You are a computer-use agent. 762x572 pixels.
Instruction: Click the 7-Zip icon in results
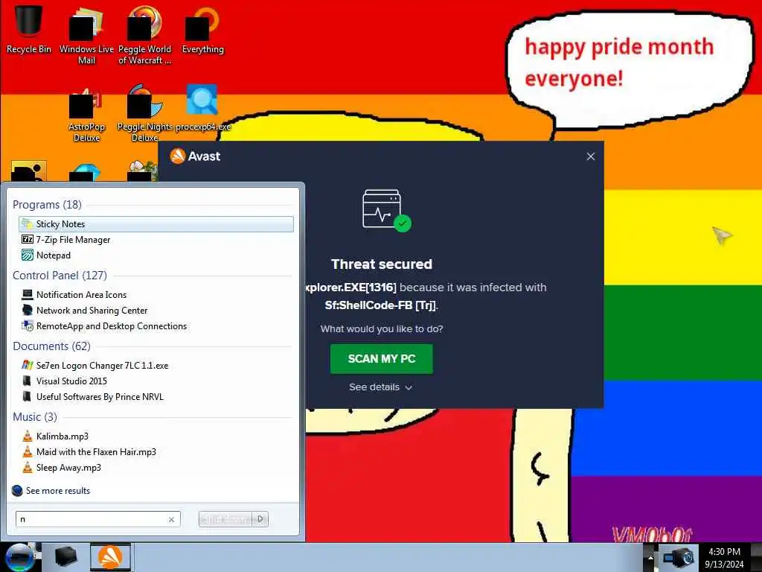click(28, 239)
